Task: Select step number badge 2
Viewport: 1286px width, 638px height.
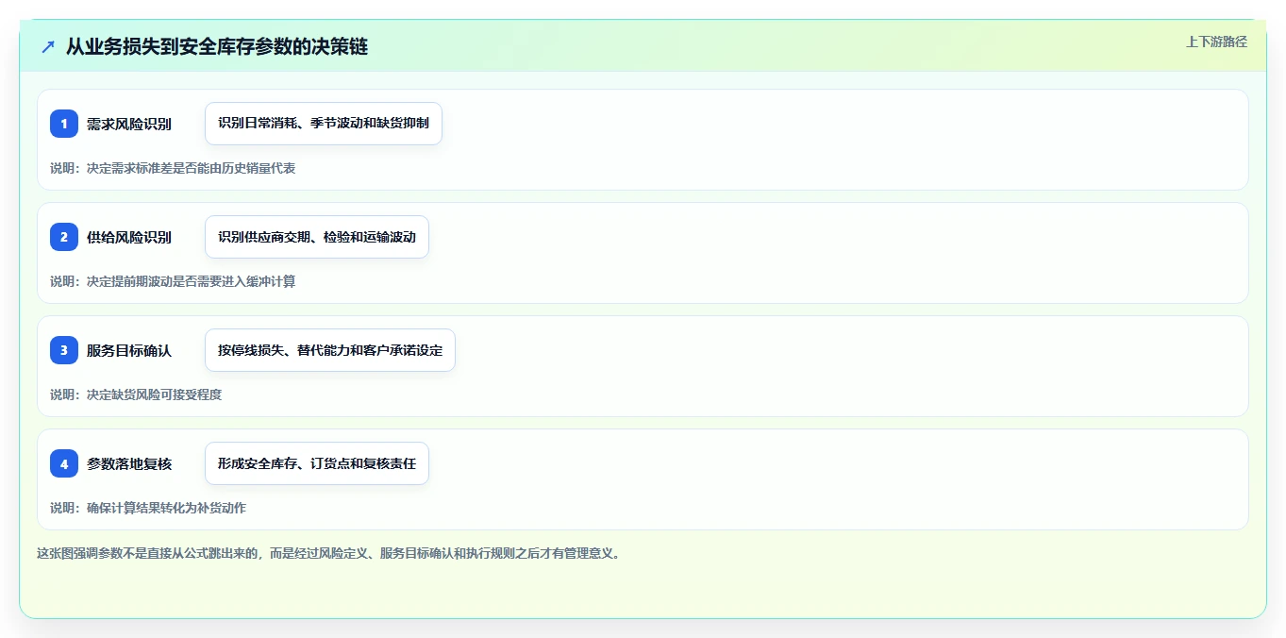Action: tap(64, 237)
